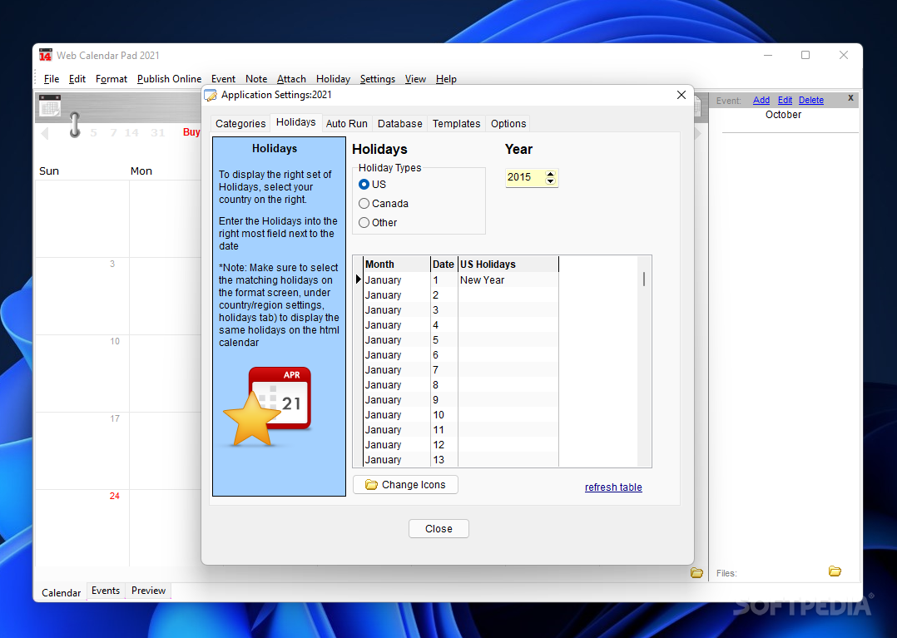Screen dimensions: 897x638
Task: Open the Edit menu
Action: coord(77,79)
